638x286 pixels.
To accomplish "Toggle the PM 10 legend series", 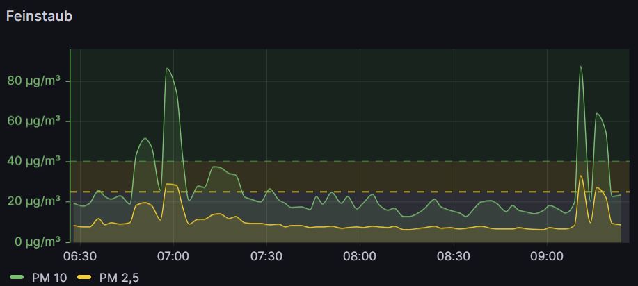I will click(49, 278).
